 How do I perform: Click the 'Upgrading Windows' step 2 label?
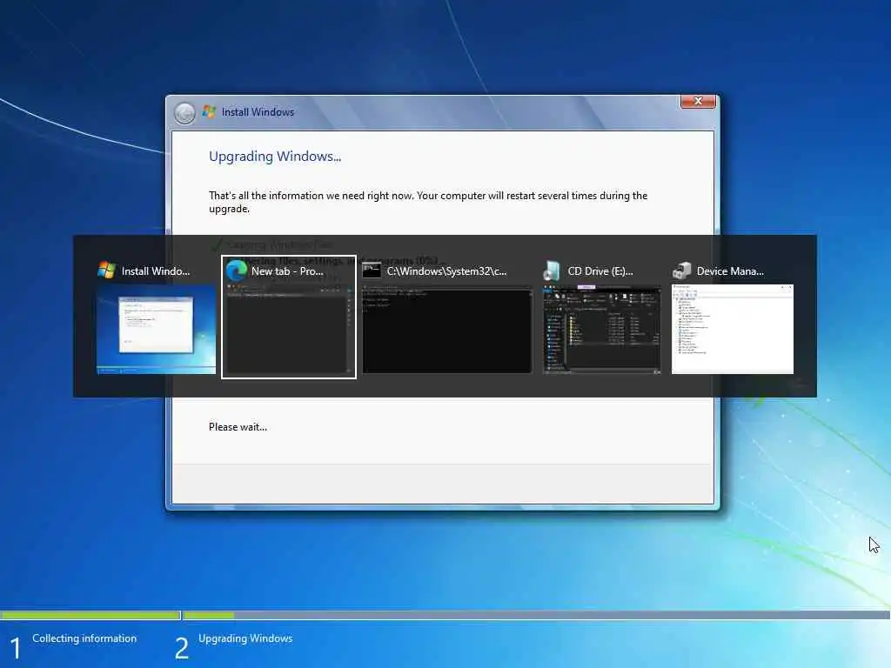coord(245,638)
